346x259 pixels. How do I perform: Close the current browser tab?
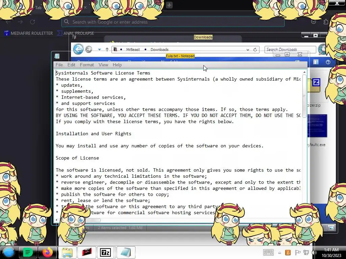pos(85,7)
